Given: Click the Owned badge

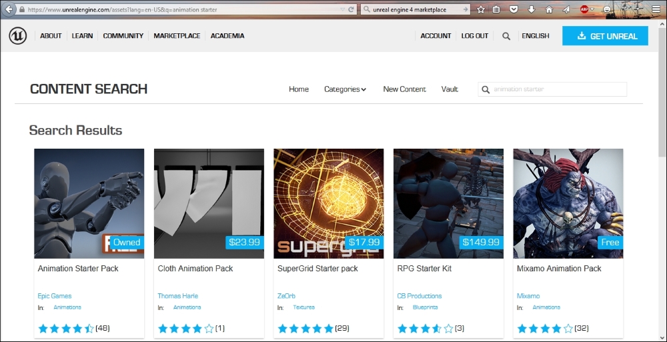Looking at the screenshot, I should 127,243.
